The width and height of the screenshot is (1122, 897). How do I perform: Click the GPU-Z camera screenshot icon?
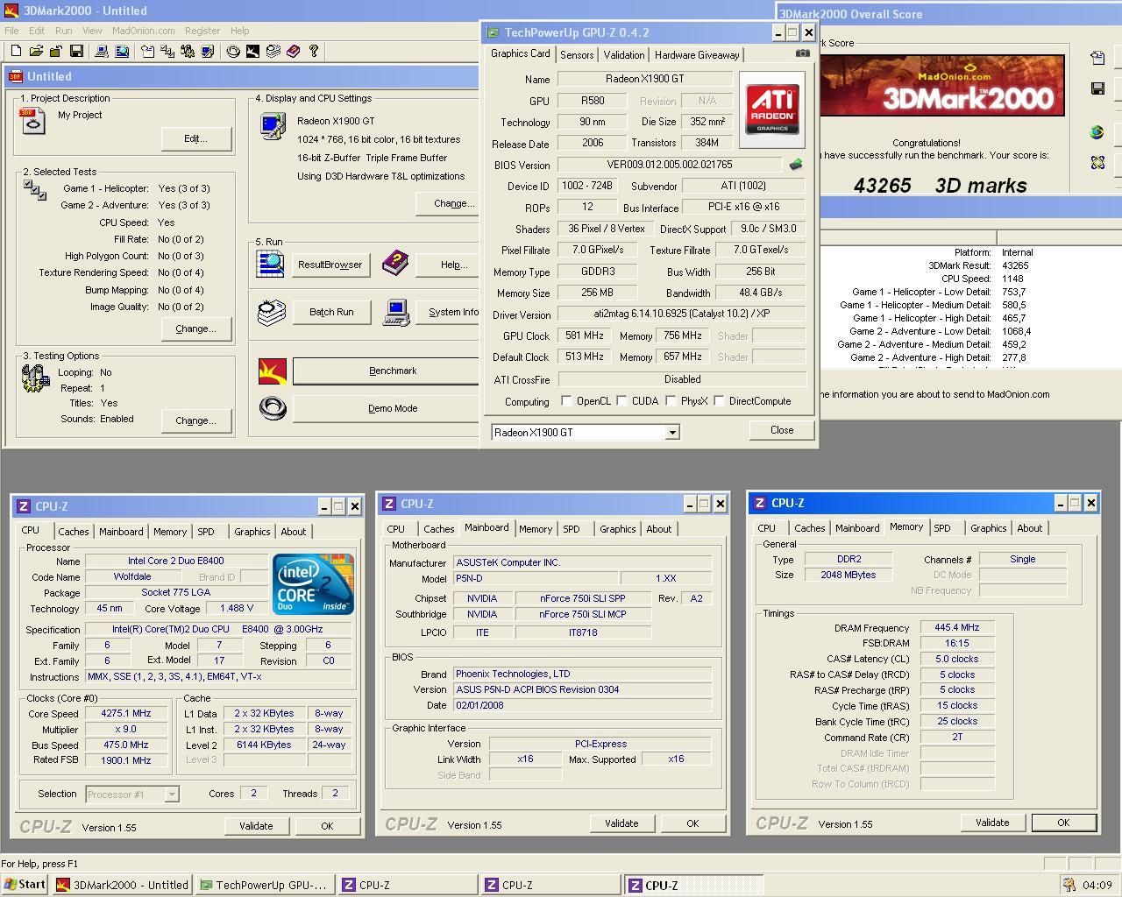point(802,53)
